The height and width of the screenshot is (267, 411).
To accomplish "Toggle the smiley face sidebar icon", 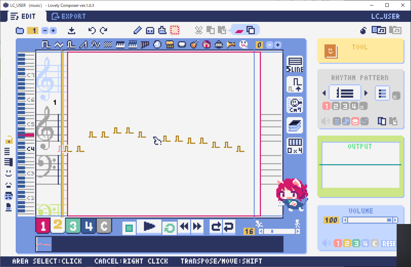I will [x=9, y=173].
